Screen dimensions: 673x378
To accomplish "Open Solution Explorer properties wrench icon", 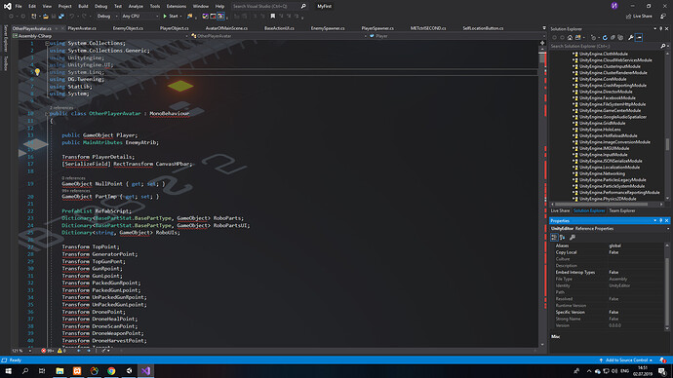I will 630,38.
